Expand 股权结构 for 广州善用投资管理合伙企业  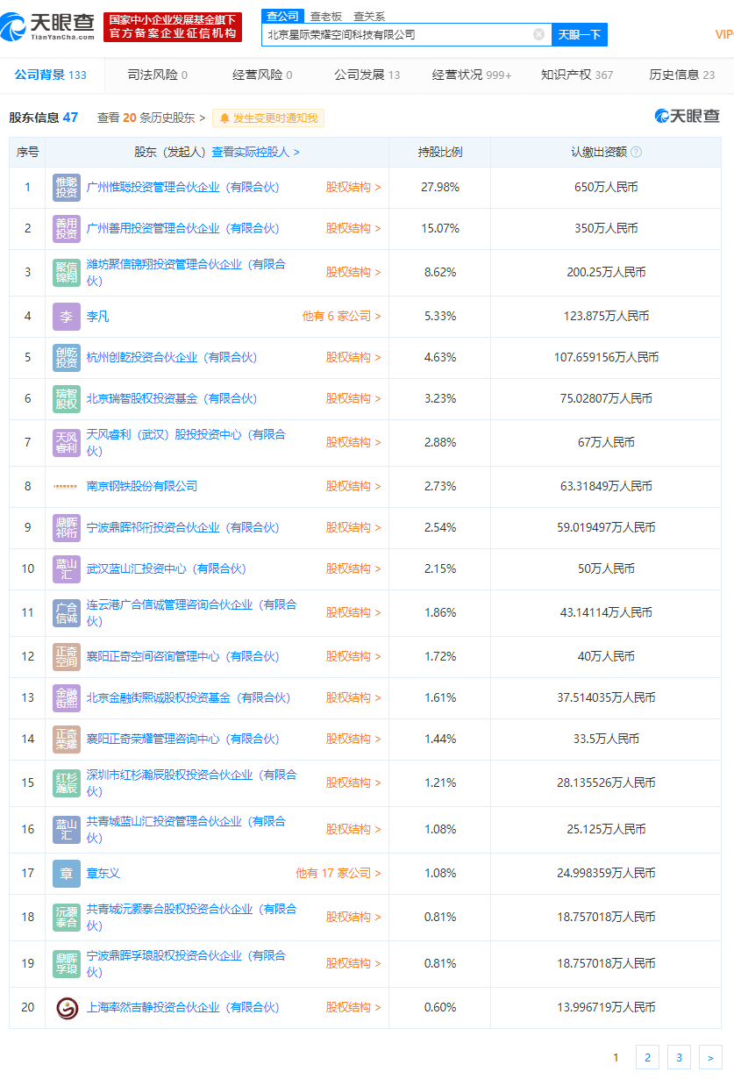(x=353, y=228)
